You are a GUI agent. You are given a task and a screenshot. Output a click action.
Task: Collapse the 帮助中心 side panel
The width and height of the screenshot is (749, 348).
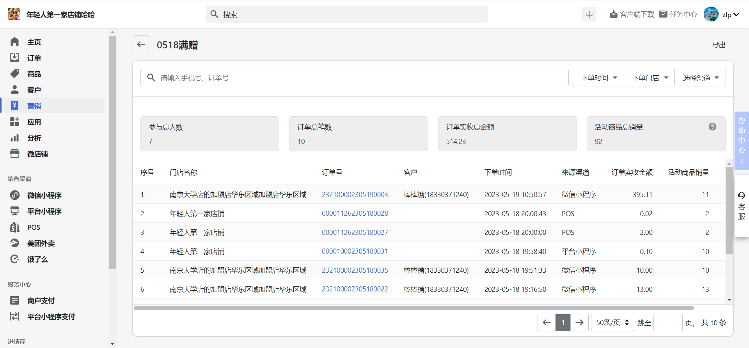pos(742,162)
